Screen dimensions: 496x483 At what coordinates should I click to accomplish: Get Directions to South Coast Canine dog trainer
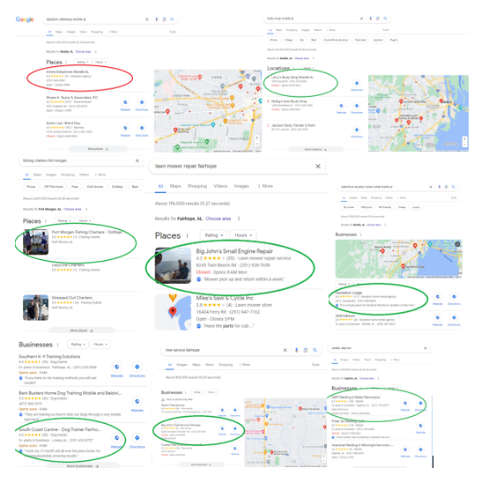(137, 438)
